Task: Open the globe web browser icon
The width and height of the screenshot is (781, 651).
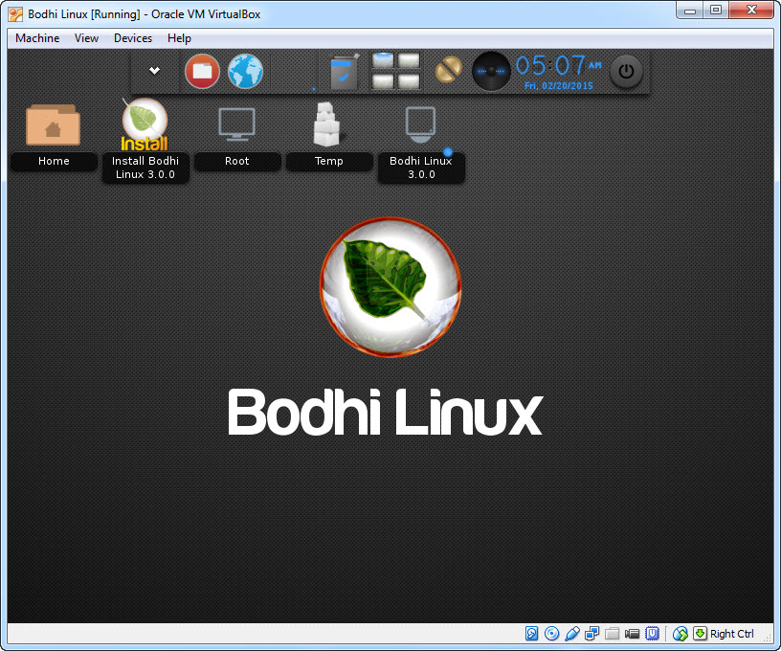Action: tap(245, 71)
